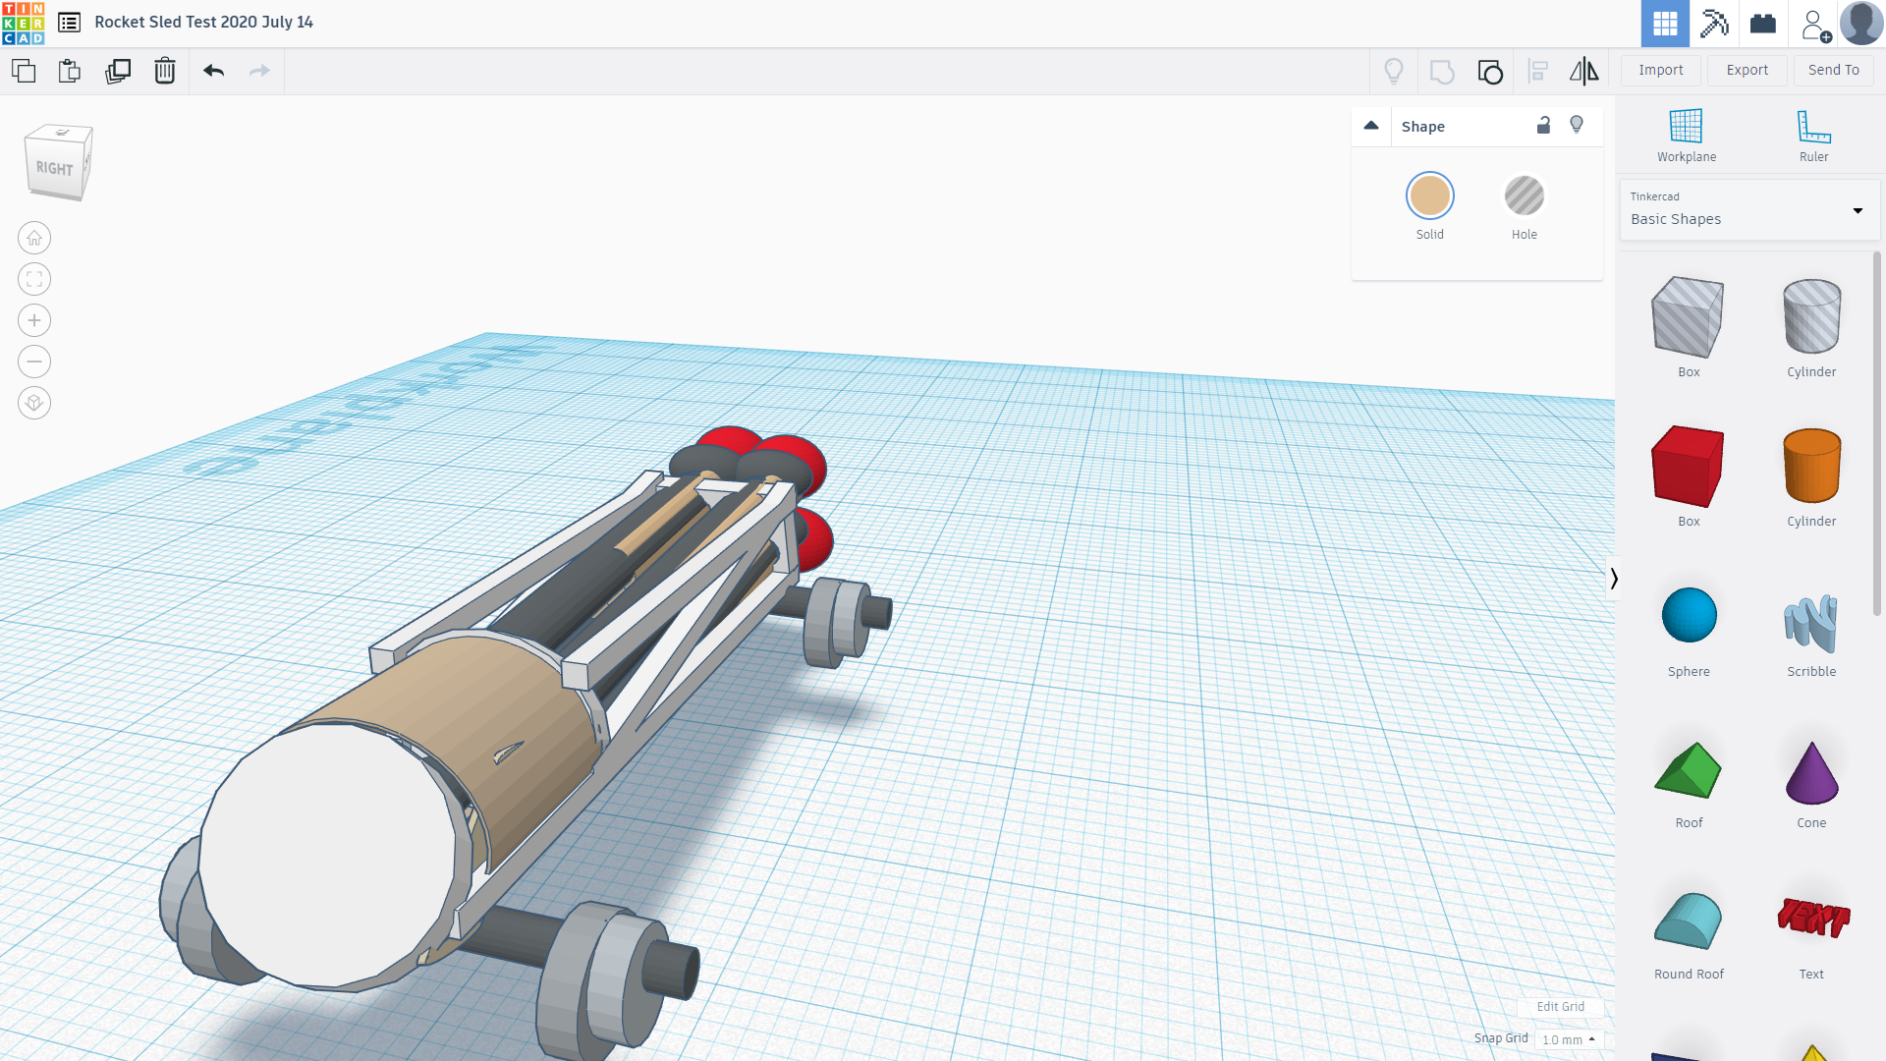Undo the last action
This screenshot has height=1061, width=1886.
tap(214, 71)
